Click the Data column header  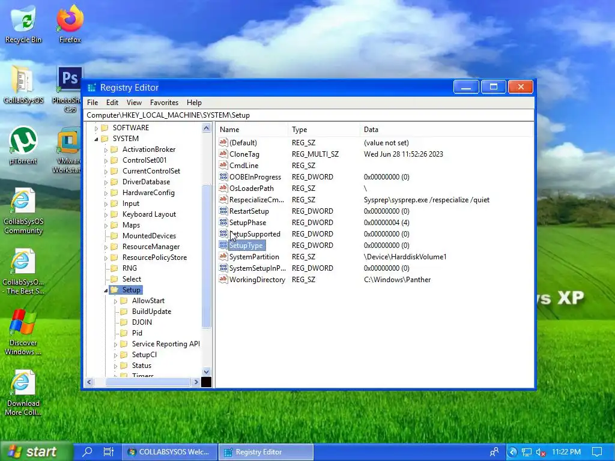click(446, 130)
